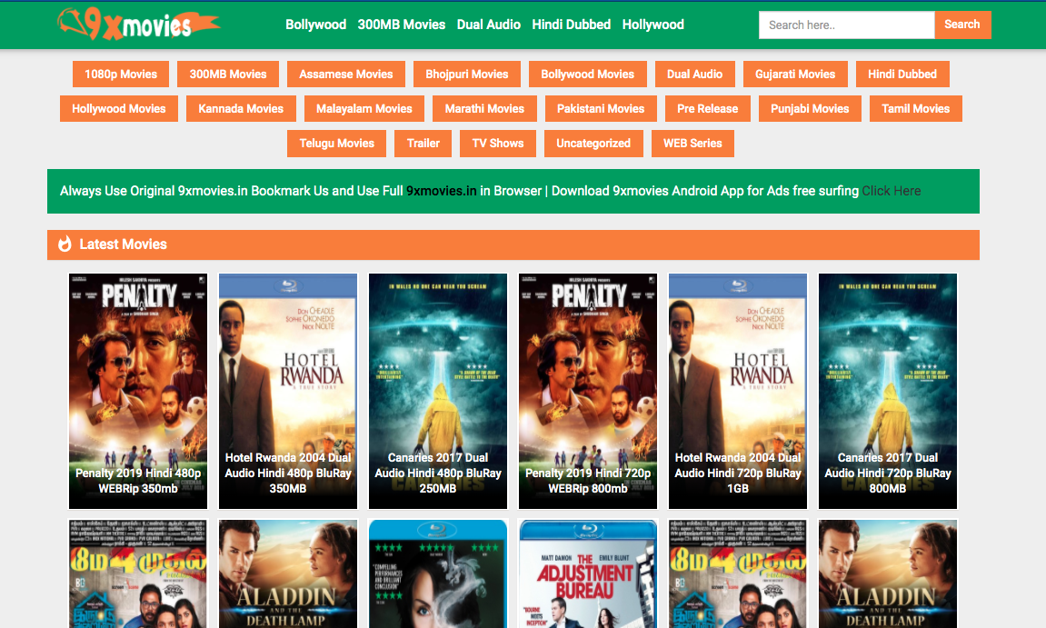The width and height of the screenshot is (1046, 628).
Task: Open Bollywood in top navigation
Action: pyautogui.click(x=315, y=25)
